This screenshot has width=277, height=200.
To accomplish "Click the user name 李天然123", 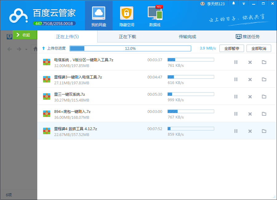I will click(x=216, y=4).
